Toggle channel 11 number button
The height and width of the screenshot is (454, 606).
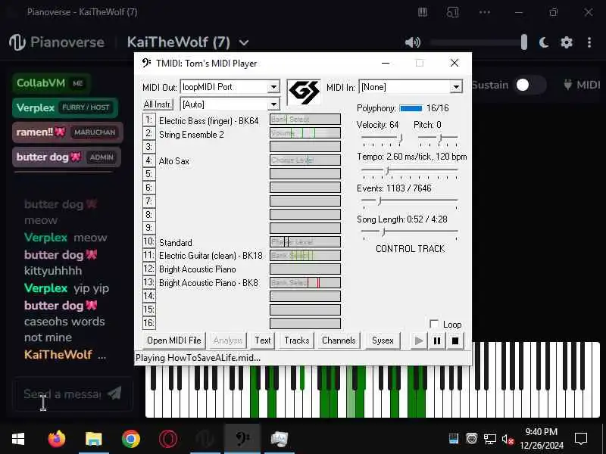pyautogui.click(x=148, y=255)
